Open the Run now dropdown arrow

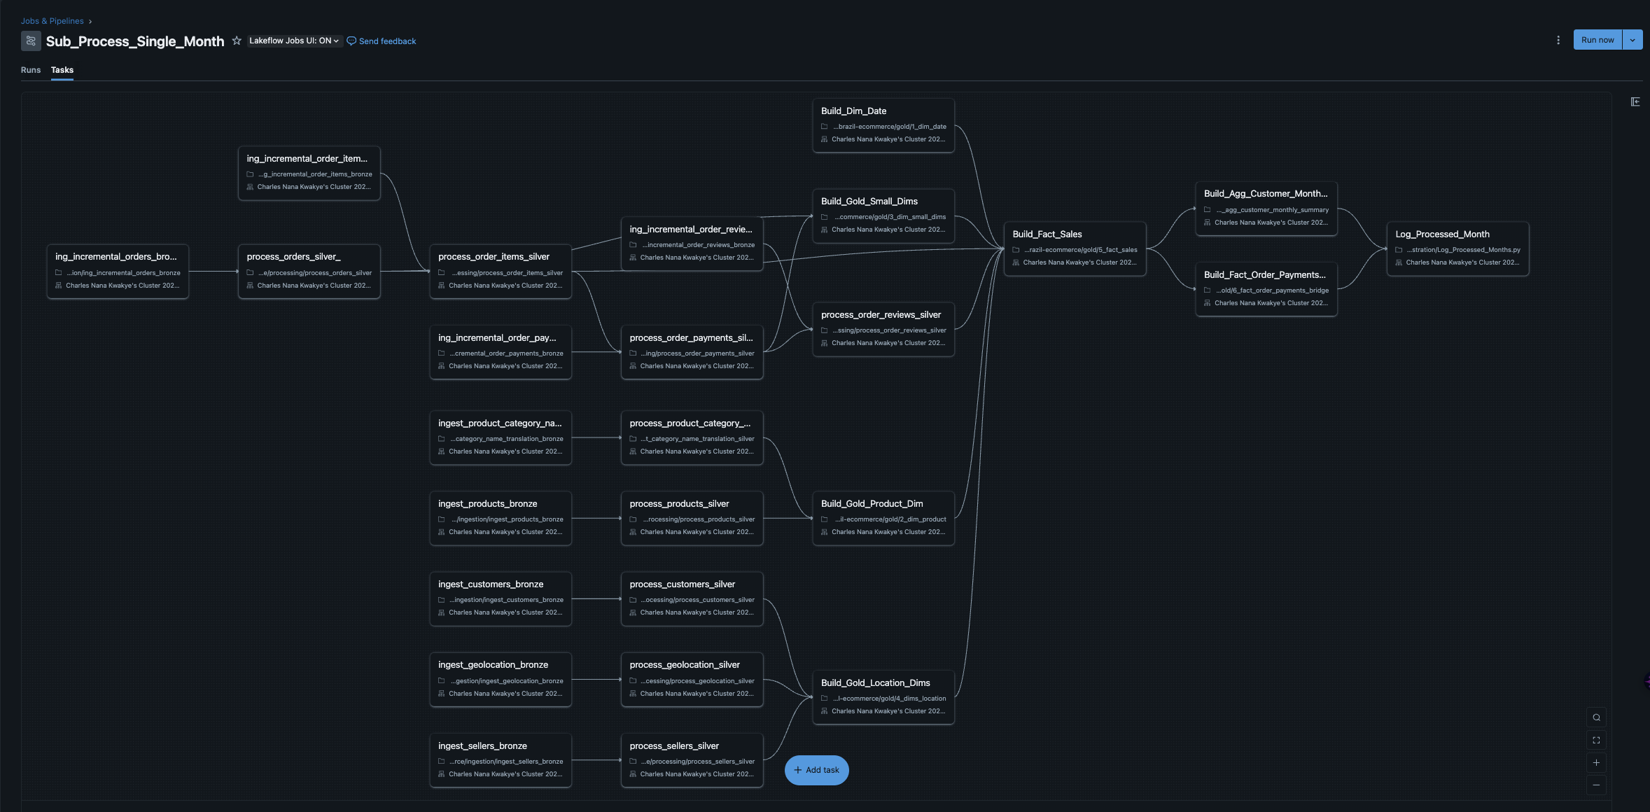pos(1632,39)
